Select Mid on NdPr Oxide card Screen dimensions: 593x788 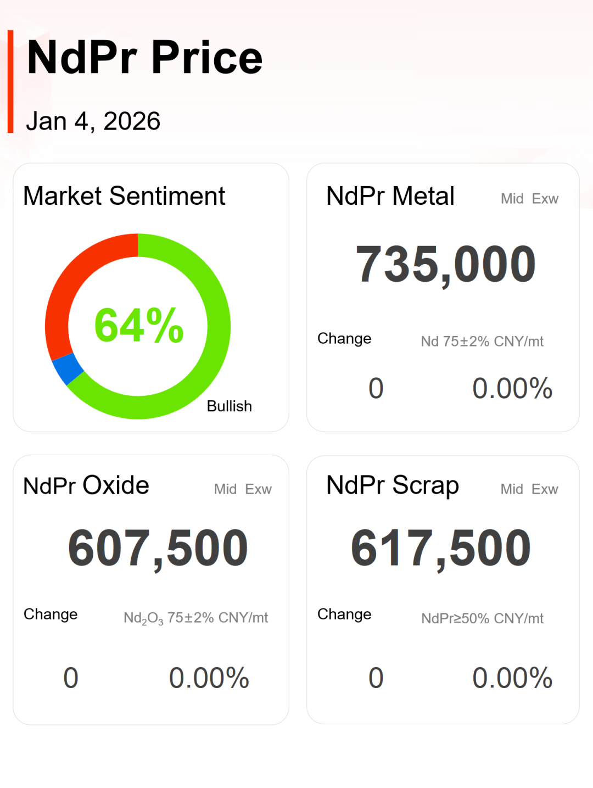point(225,489)
